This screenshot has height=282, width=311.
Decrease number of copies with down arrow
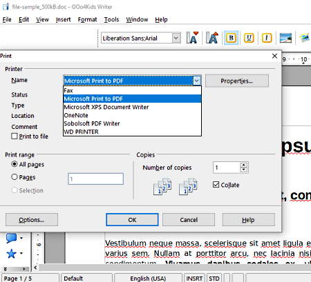pyautogui.click(x=244, y=170)
